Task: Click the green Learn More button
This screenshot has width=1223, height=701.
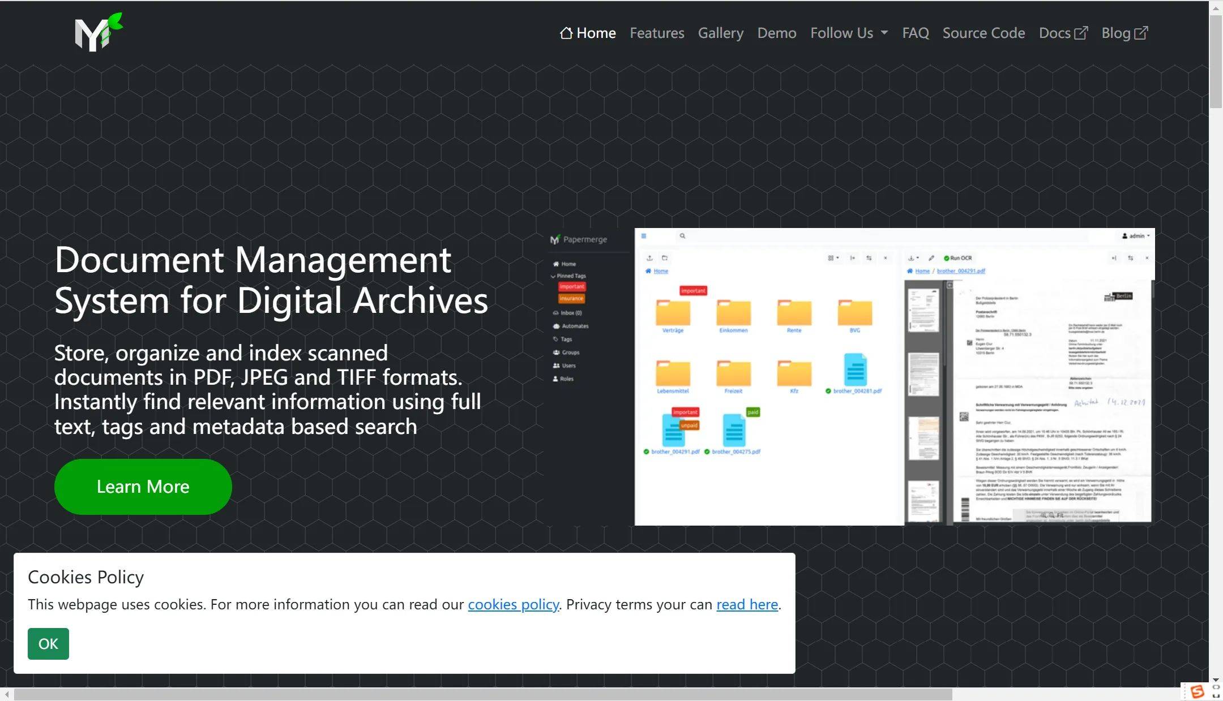Action: pos(143,487)
